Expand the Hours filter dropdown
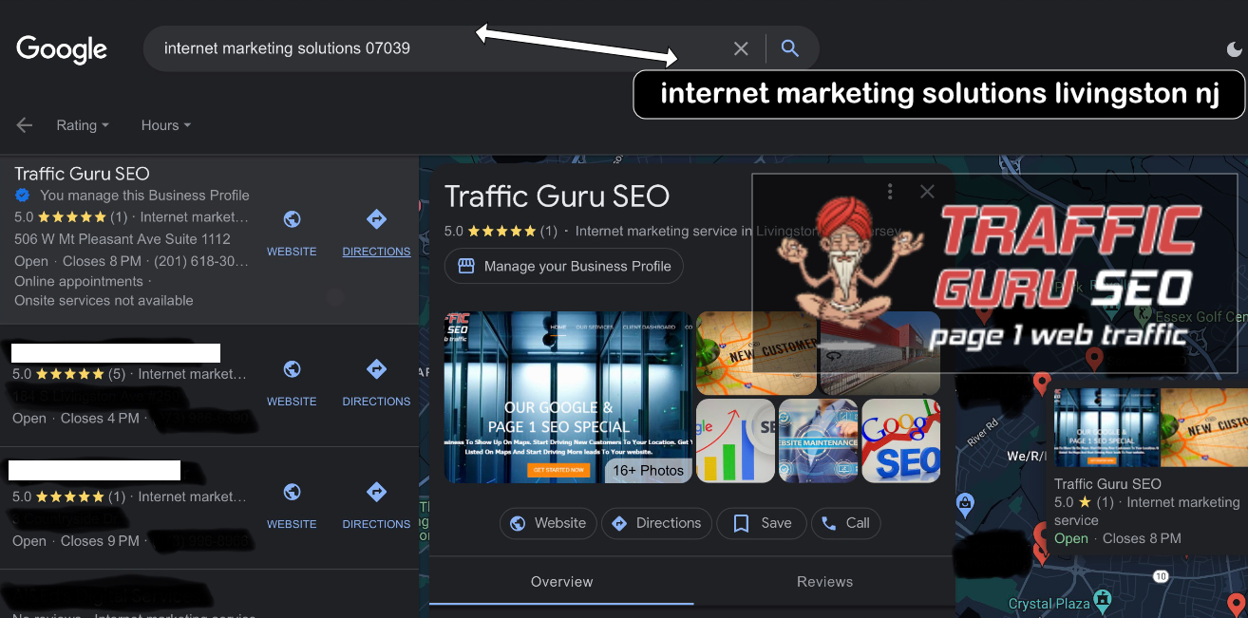 click(x=166, y=125)
